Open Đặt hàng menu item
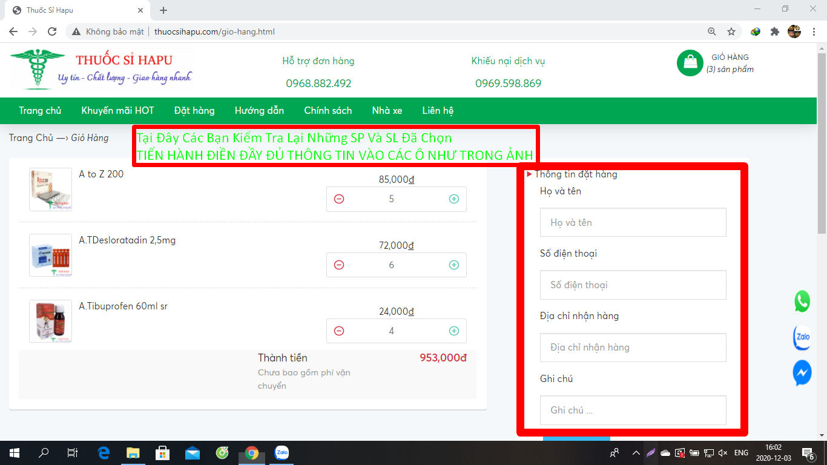 point(194,110)
